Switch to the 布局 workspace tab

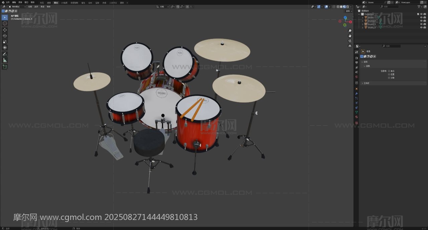coord(42,3)
